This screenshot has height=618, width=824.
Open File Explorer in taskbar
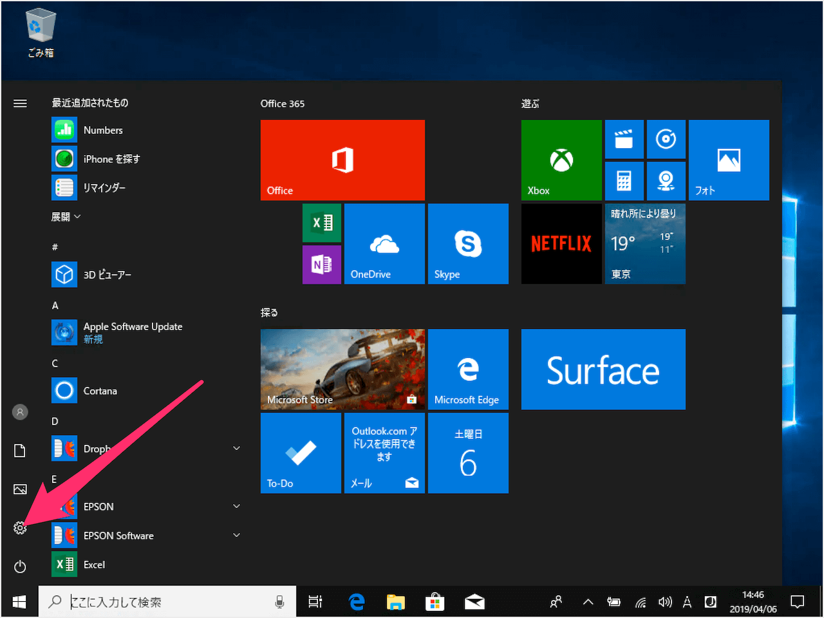click(396, 602)
